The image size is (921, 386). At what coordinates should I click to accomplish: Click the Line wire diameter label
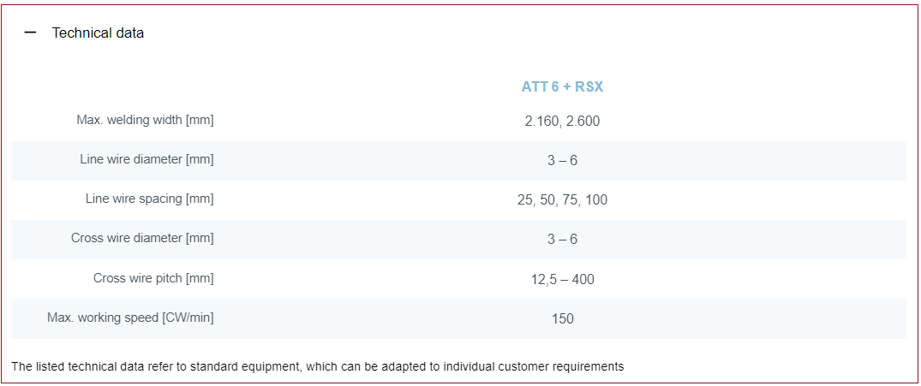147,159
